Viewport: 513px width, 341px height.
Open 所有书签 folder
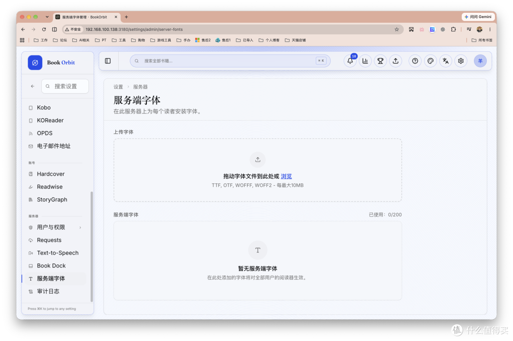[x=482, y=40]
